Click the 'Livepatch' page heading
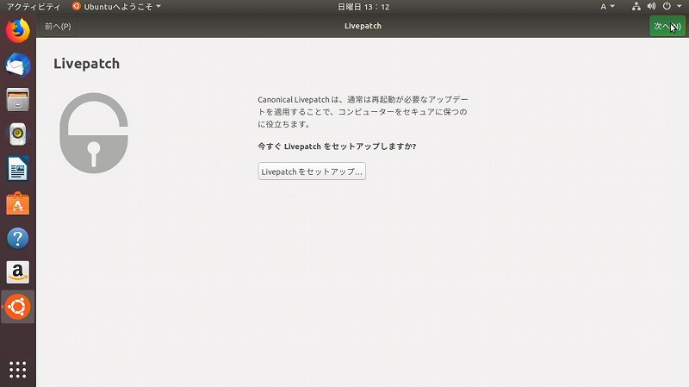The width and height of the screenshot is (689, 387). (x=87, y=63)
